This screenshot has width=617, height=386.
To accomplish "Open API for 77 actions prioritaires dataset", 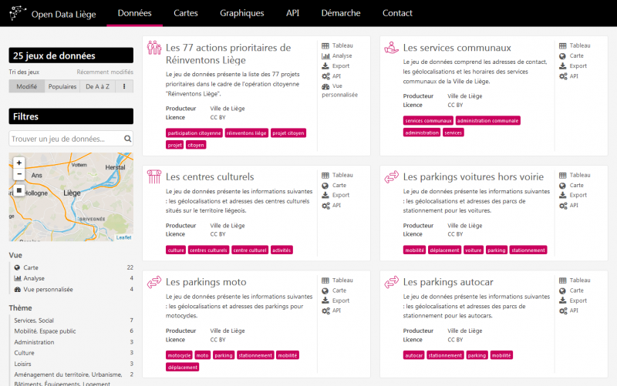I will point(332,76).
